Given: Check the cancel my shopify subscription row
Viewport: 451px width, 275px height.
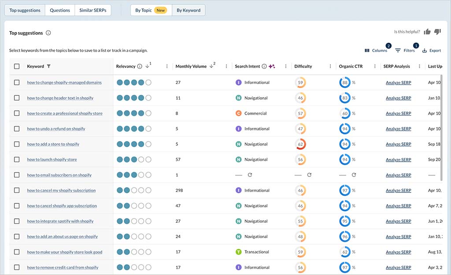Looking at the screenshot, I should [17, 190].
